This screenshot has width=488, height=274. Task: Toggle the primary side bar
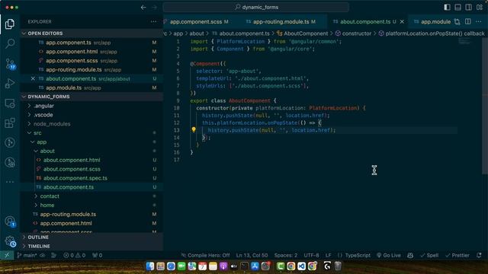pos(447,7)
